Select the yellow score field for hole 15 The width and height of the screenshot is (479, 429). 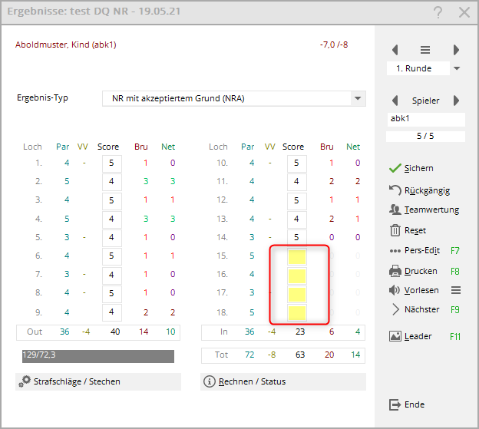[296, 257]
